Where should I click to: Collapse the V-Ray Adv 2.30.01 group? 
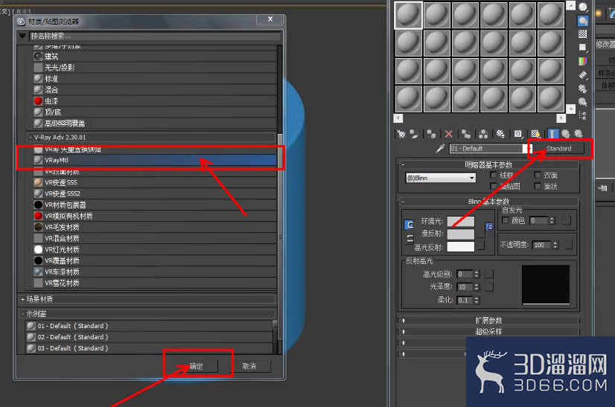tap(31, 137)
